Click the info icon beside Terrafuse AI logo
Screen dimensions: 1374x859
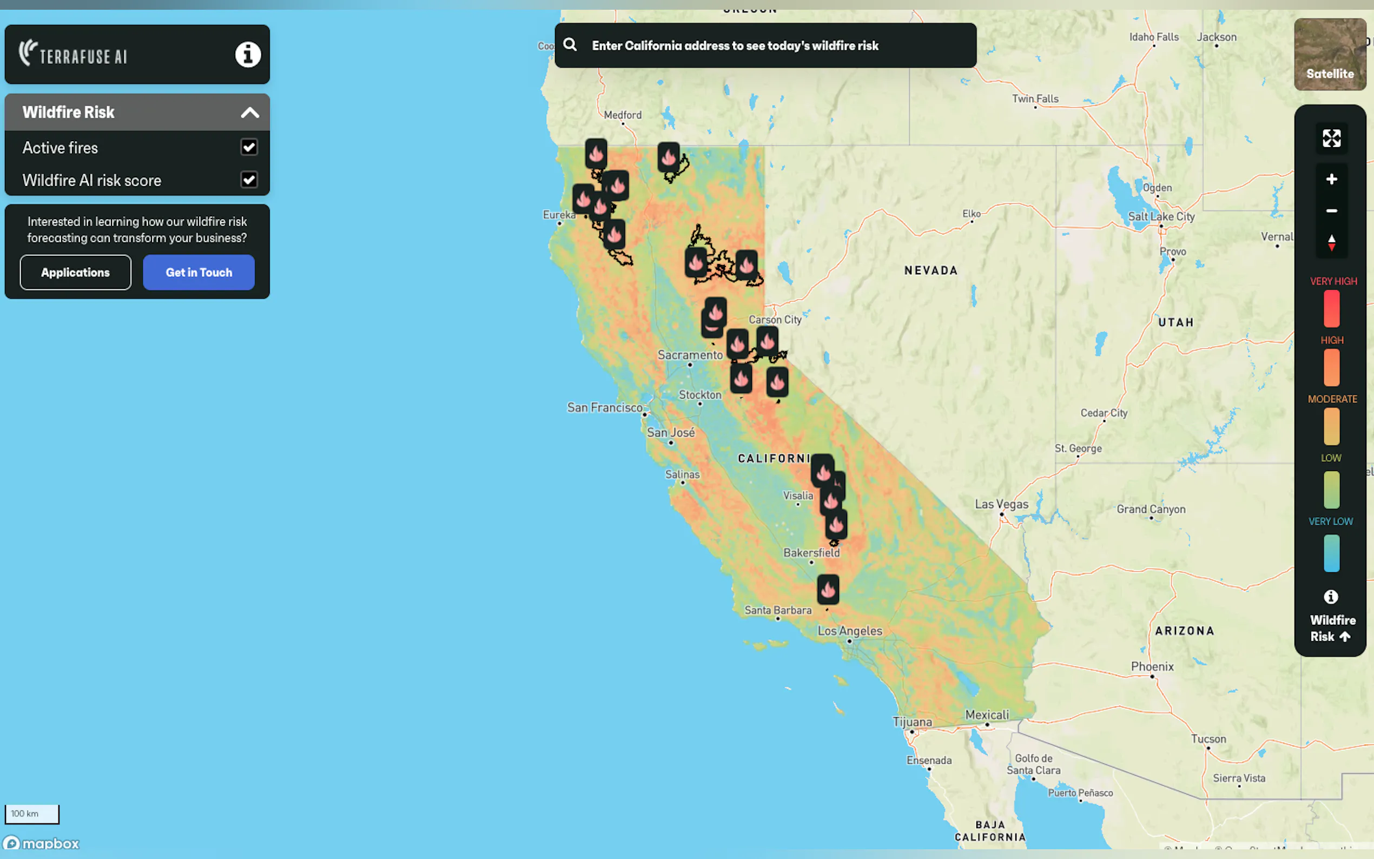tap(248, 55)
